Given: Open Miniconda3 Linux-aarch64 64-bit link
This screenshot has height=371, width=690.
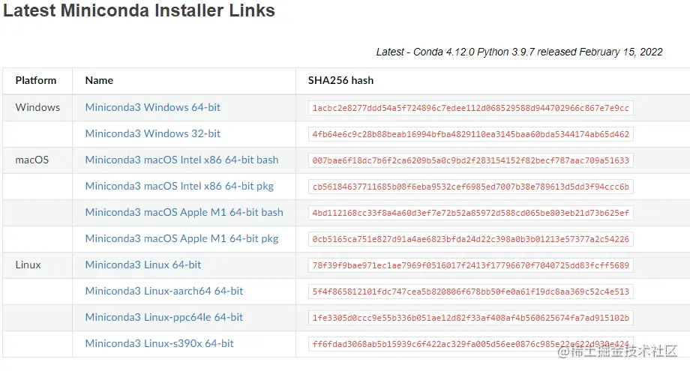Looking at the screenshot, I should (x=164, y=291).
